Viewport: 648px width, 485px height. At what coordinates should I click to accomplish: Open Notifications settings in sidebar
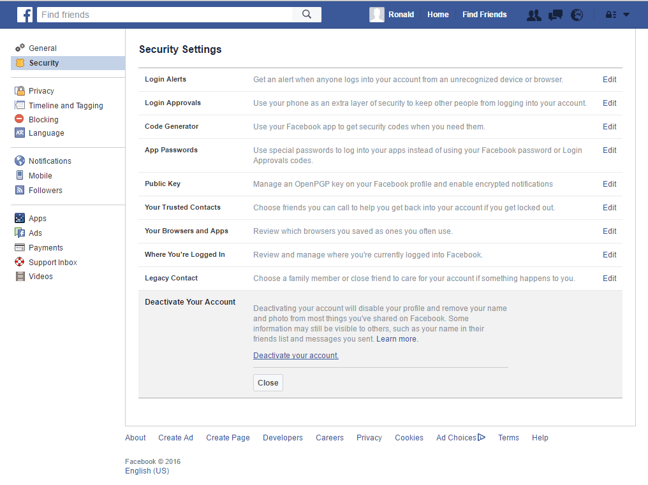(50, 161)
